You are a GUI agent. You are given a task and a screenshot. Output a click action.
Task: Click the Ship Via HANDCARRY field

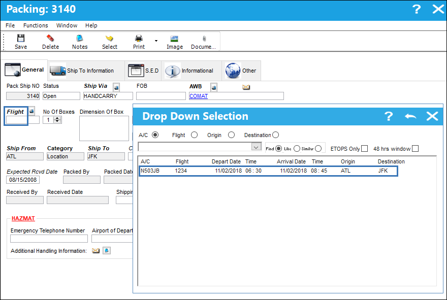pos(108,96)
